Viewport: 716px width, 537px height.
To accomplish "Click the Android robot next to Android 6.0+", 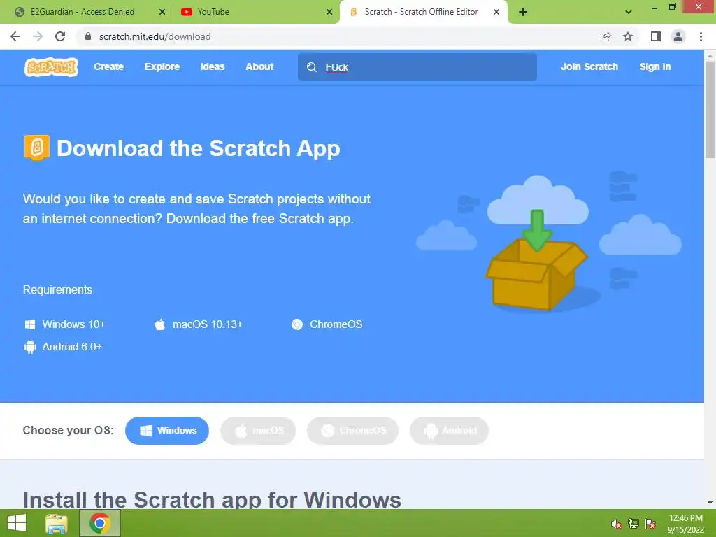I will [30, 347].
